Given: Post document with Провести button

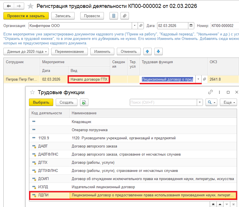Looking at the screenshot, I should 92,16.
